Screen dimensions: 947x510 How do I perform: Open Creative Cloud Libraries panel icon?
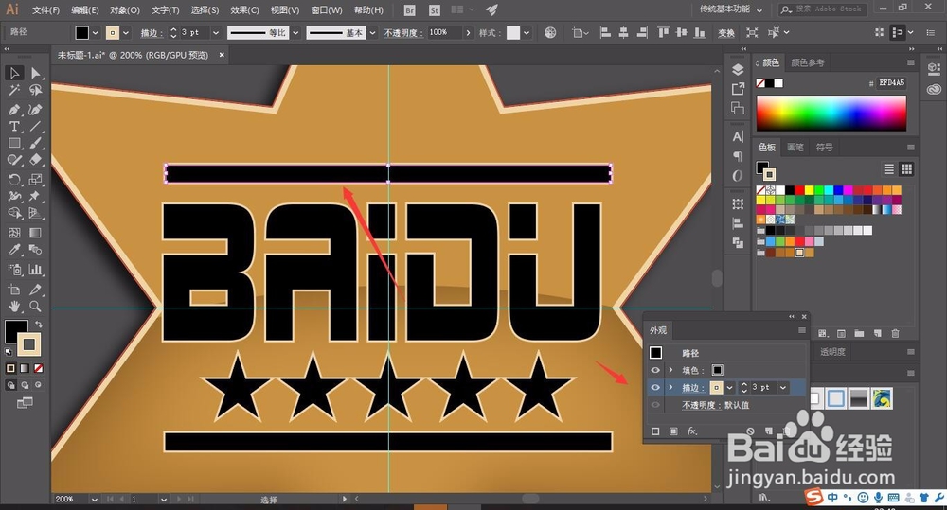(x=934, y=89)
